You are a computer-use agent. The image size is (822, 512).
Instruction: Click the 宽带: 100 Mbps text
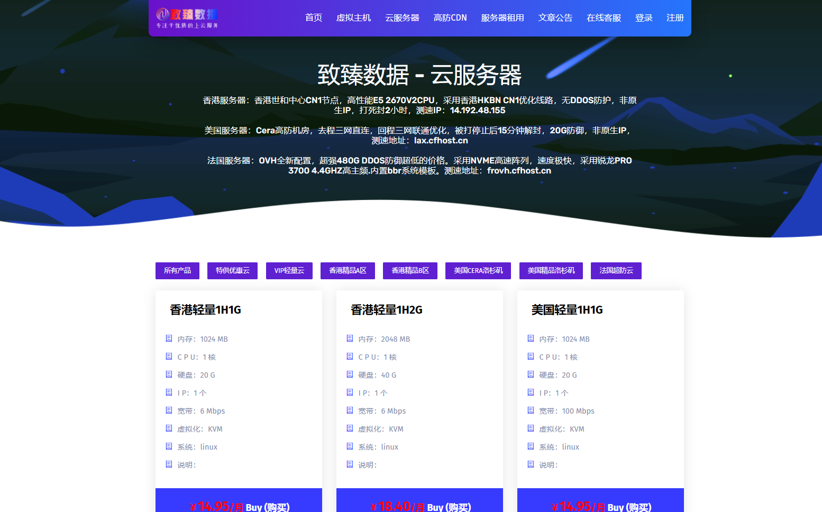(567, 411)
